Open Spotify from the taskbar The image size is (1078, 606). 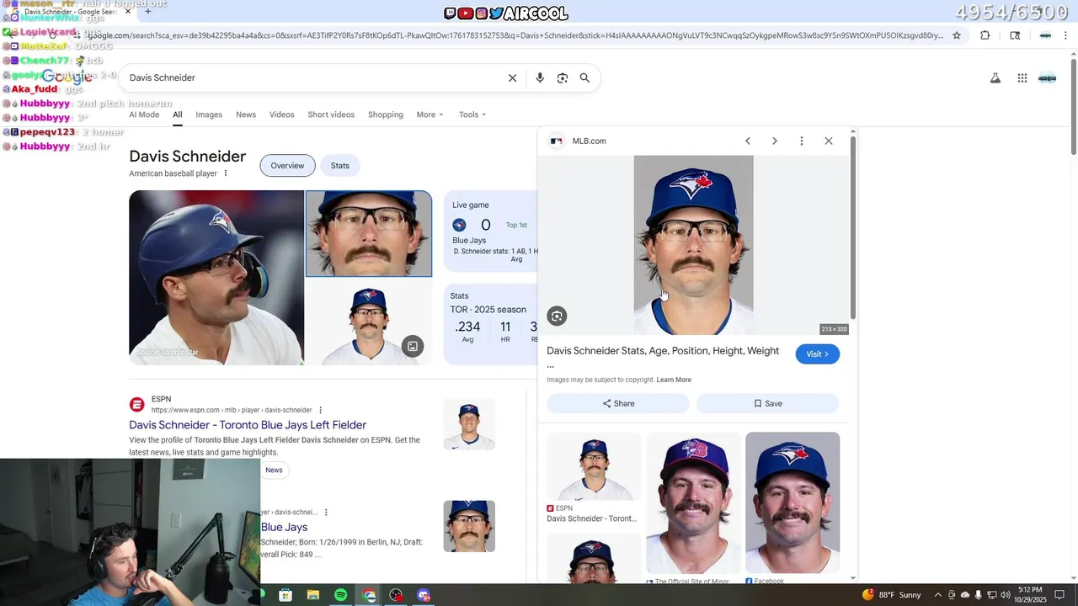pos(340,595)
